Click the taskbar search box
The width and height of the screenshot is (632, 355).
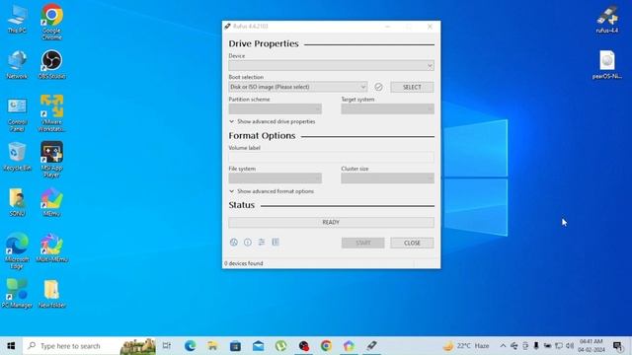point(90,346)
